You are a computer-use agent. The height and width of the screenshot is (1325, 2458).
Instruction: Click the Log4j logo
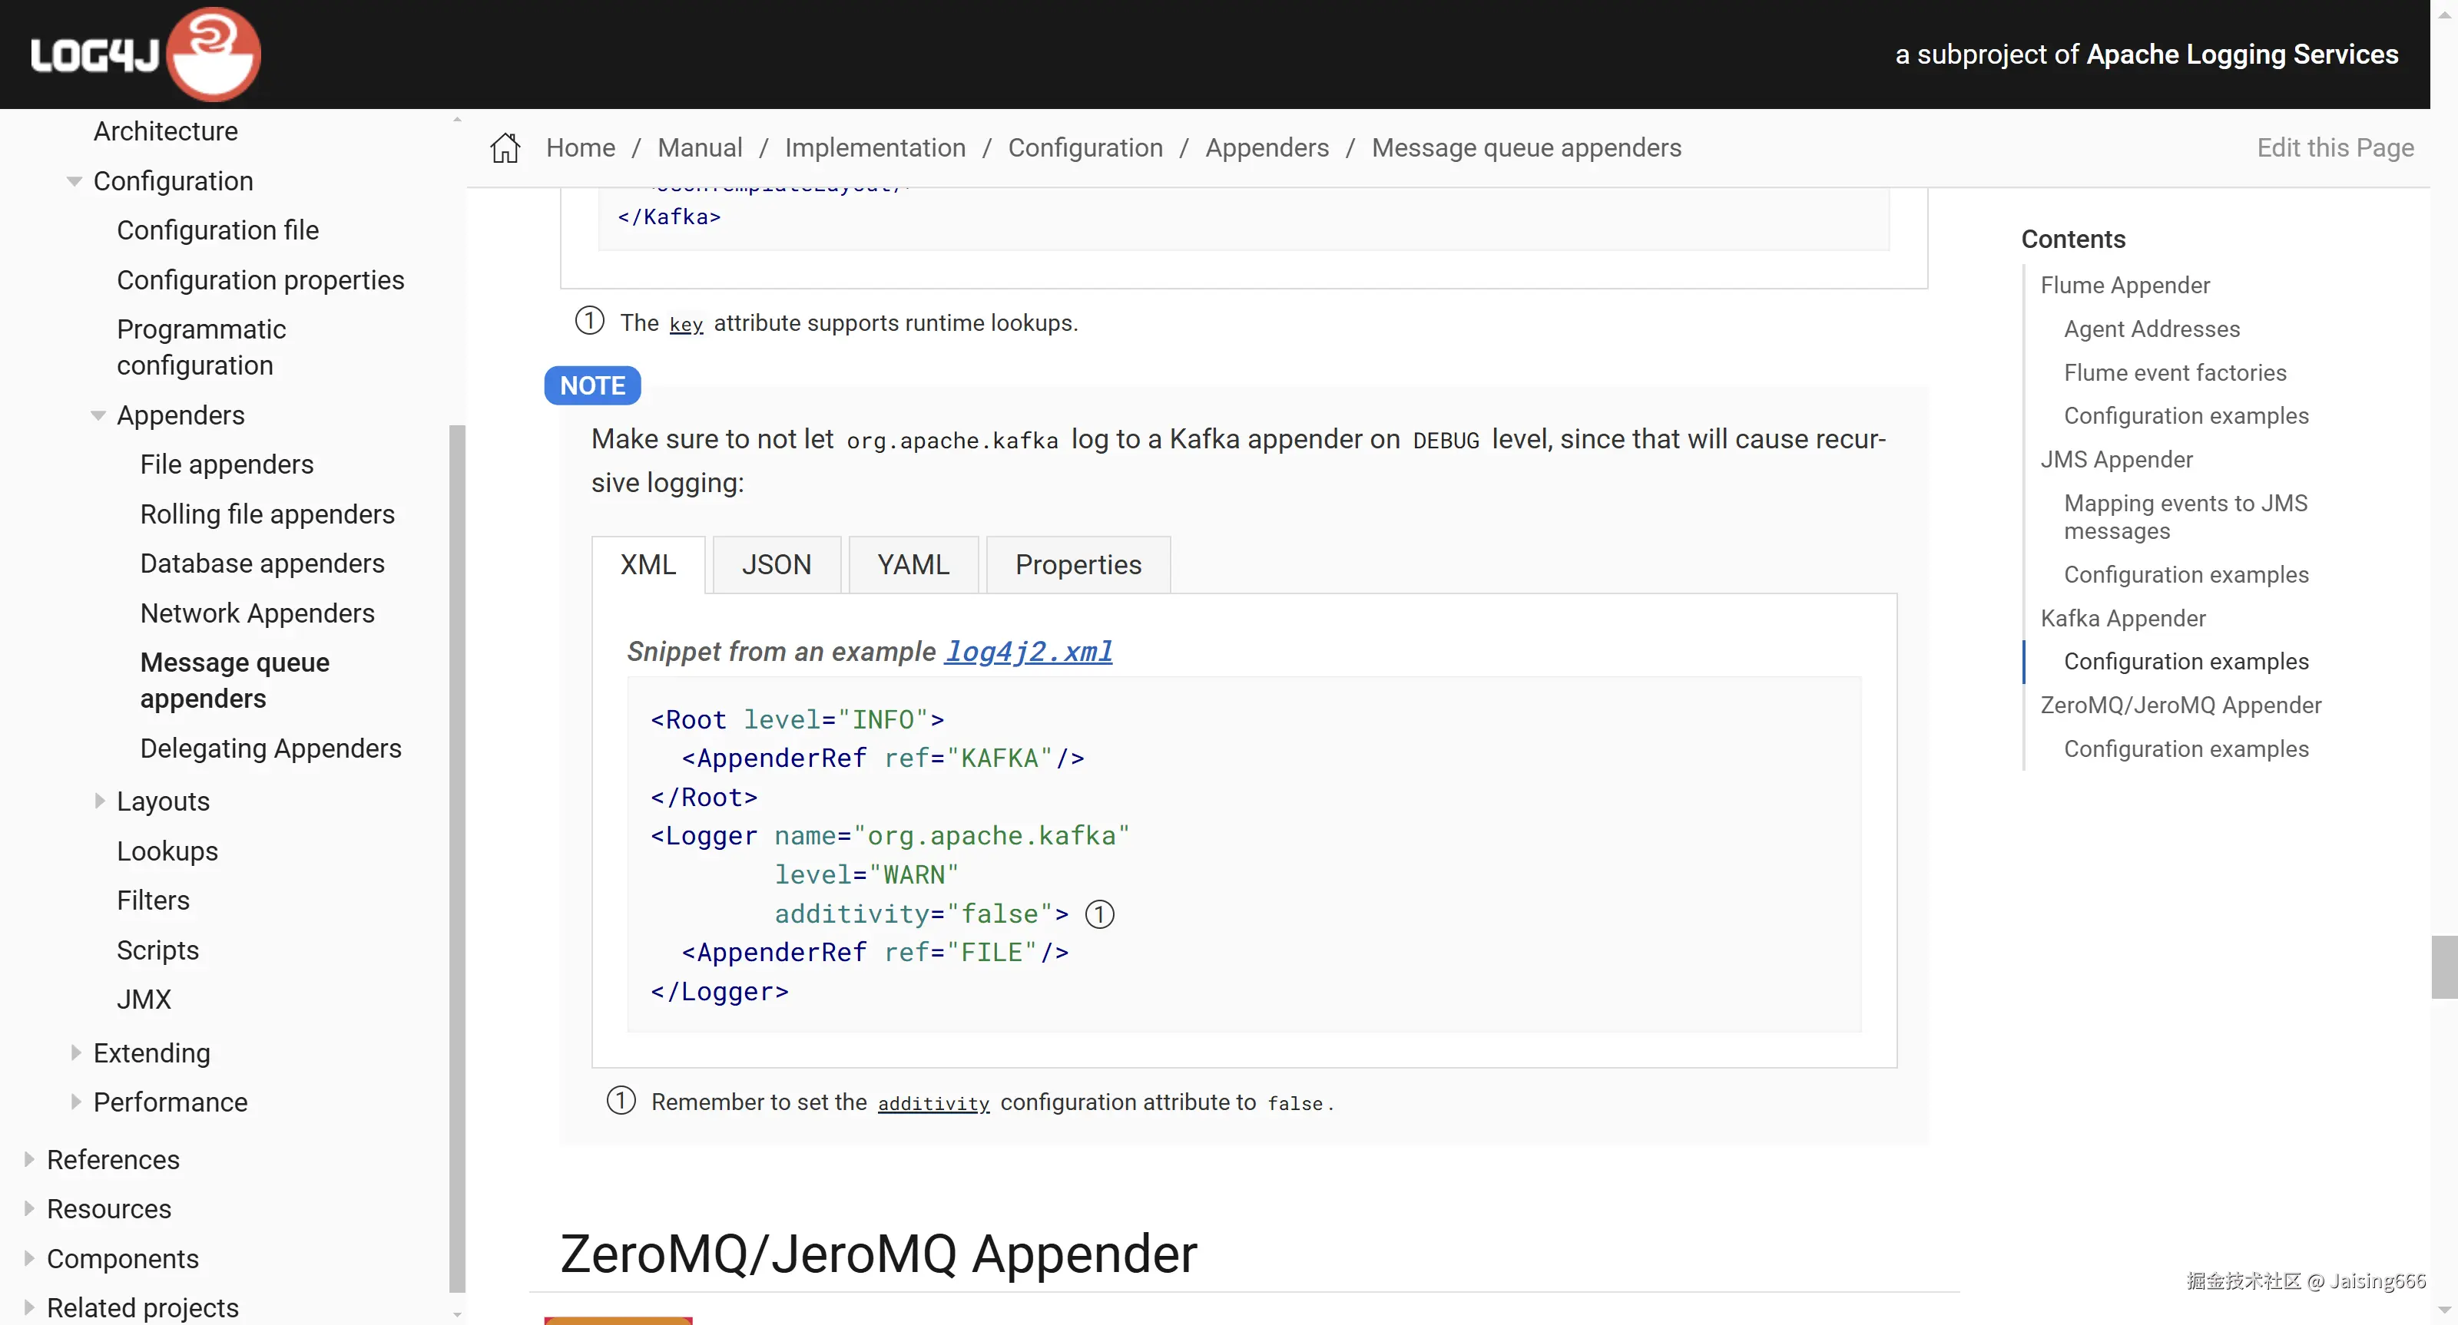coord(145,55)
